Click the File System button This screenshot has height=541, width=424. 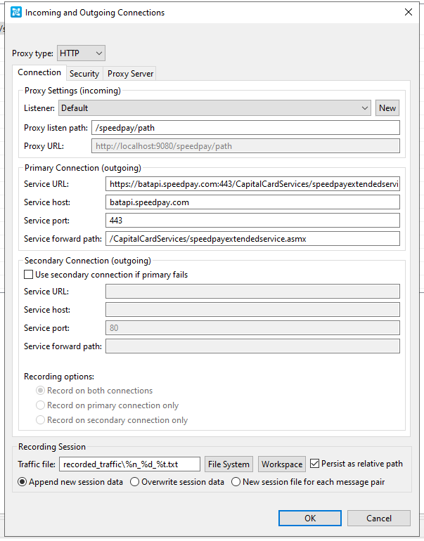[x=229, y=464]
